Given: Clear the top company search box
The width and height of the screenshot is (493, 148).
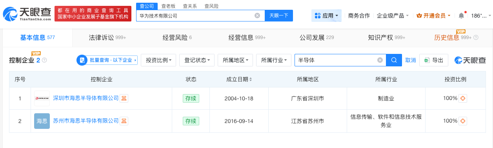Looking at the screenshot, I should (257, 16).
